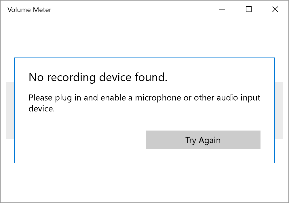Click the word "found." in the heading
Viewport: 289px width, 203px height.
tap(151, 77)
